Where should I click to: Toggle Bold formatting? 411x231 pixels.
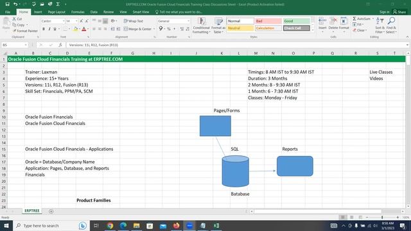44,29
